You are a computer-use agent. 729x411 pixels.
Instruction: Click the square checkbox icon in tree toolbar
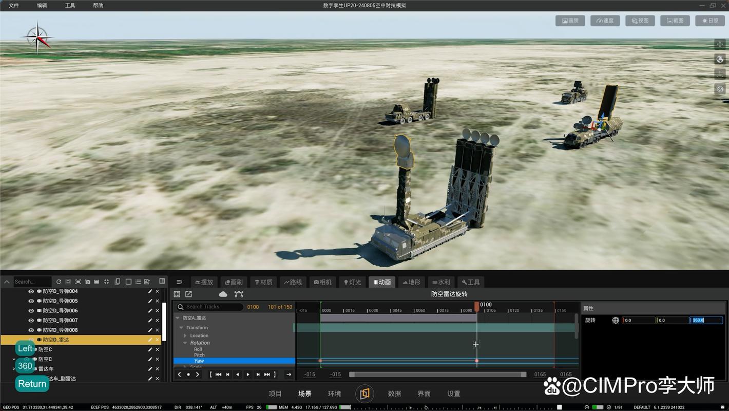point(128,282)
